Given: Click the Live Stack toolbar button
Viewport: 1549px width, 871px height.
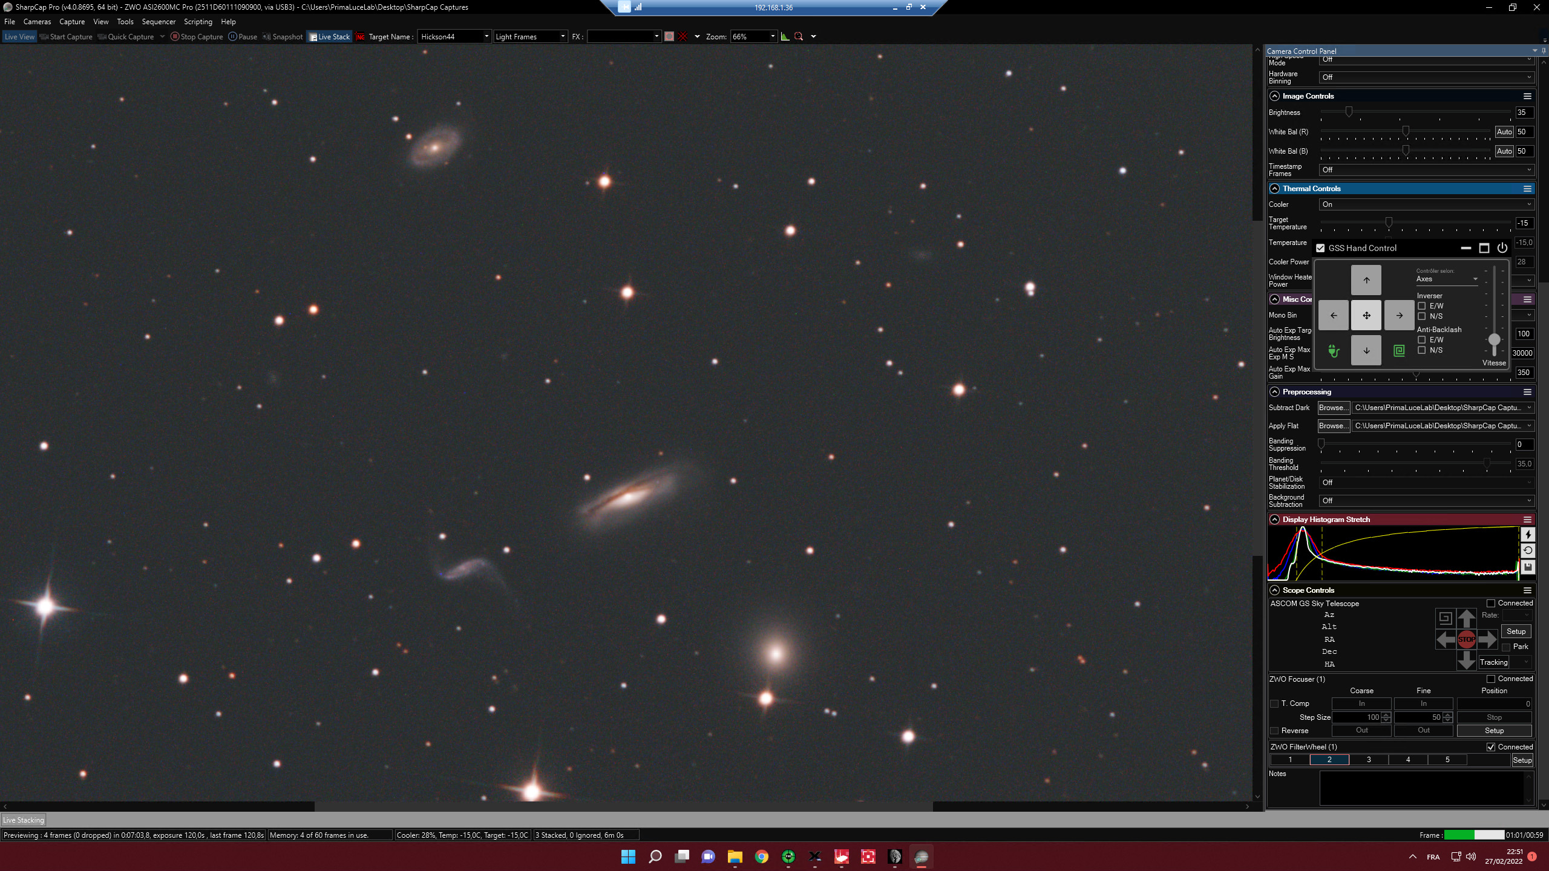Looking at the screenshot, I should tap(330, 37).
